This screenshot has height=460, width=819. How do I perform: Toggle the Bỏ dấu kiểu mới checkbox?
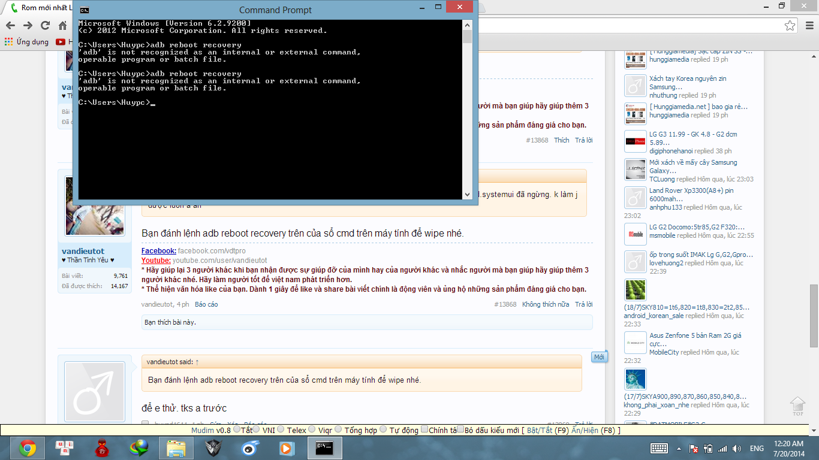460,429
